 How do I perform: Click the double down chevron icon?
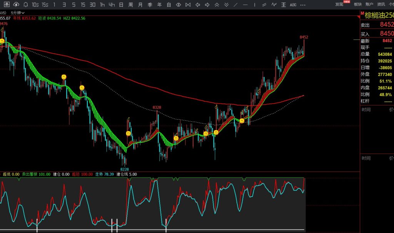pos(226,5)
